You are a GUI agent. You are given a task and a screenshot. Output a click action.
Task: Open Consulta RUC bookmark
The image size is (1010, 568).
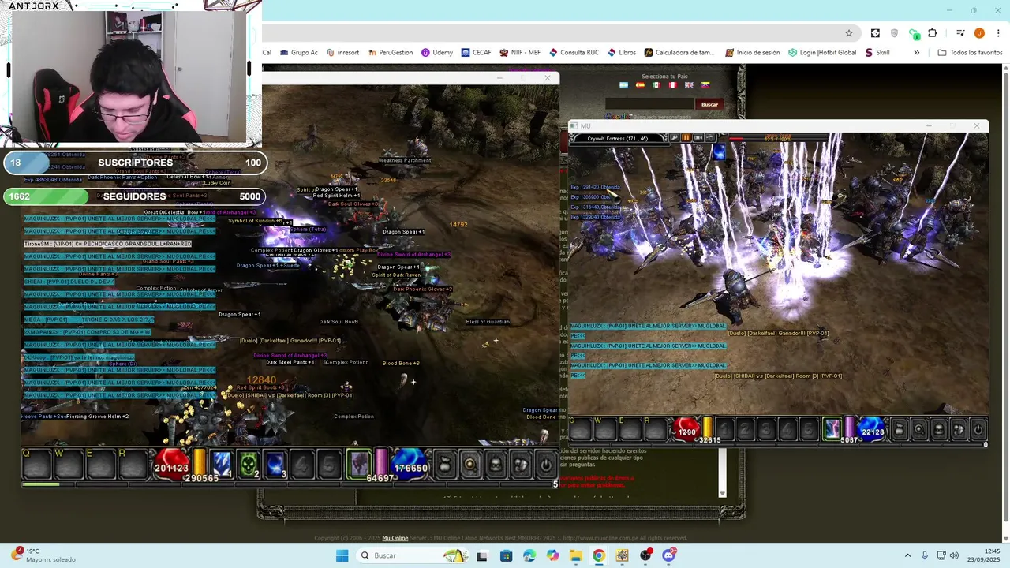click(574, 53)
